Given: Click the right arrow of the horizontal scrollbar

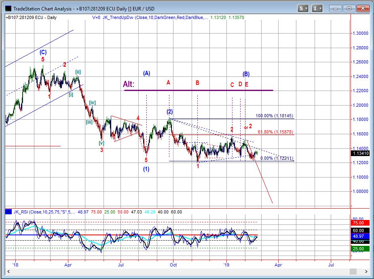Looking at the screenshot, I should pos(366,271).
